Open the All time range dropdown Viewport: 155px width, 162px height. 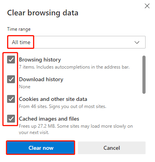(76, 42)
